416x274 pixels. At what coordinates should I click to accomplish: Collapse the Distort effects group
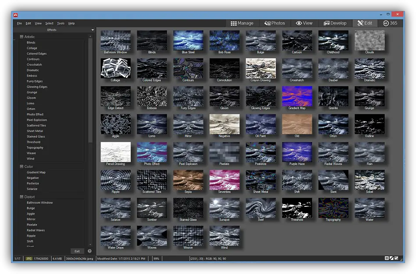tap(21, 197)
